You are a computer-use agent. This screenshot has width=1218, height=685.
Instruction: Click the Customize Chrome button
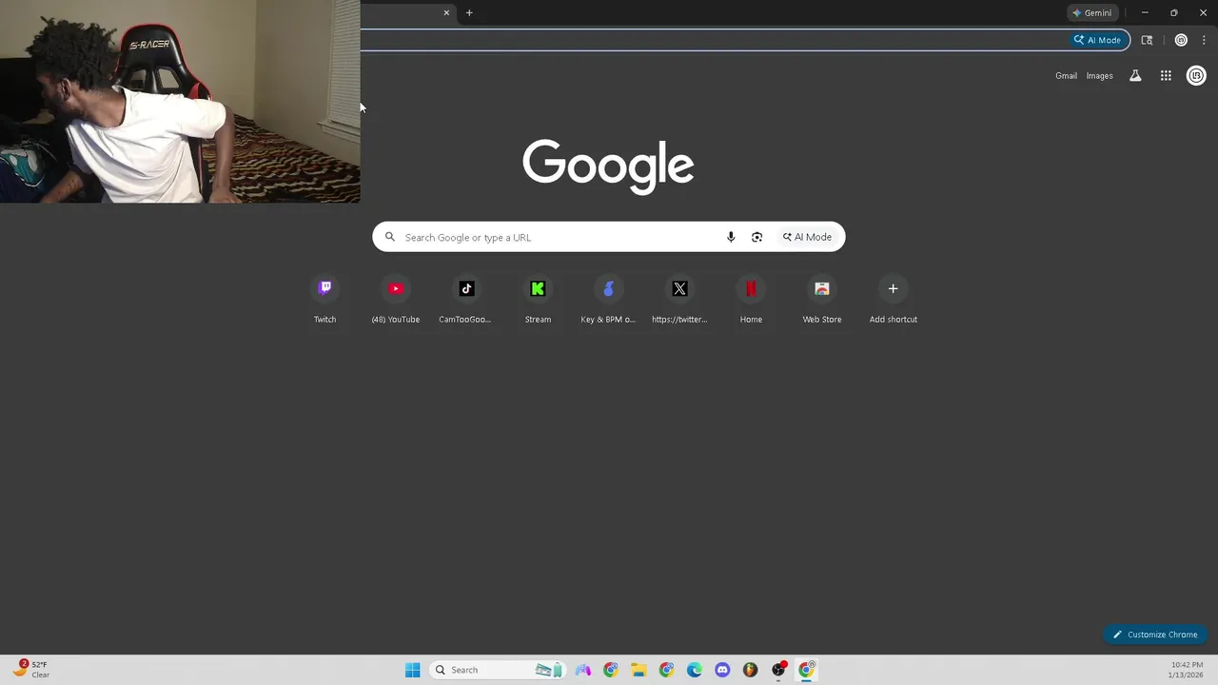click(x=1155, y=635)
